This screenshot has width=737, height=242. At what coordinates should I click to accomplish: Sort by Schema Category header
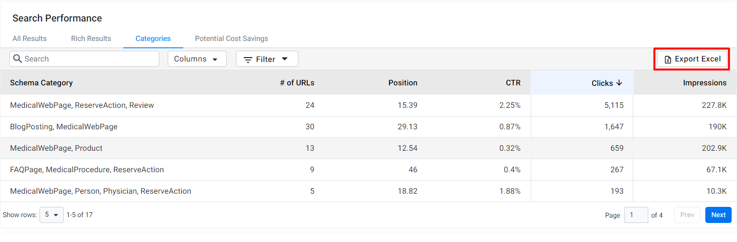pyautogui.click(x=41, y=83)
